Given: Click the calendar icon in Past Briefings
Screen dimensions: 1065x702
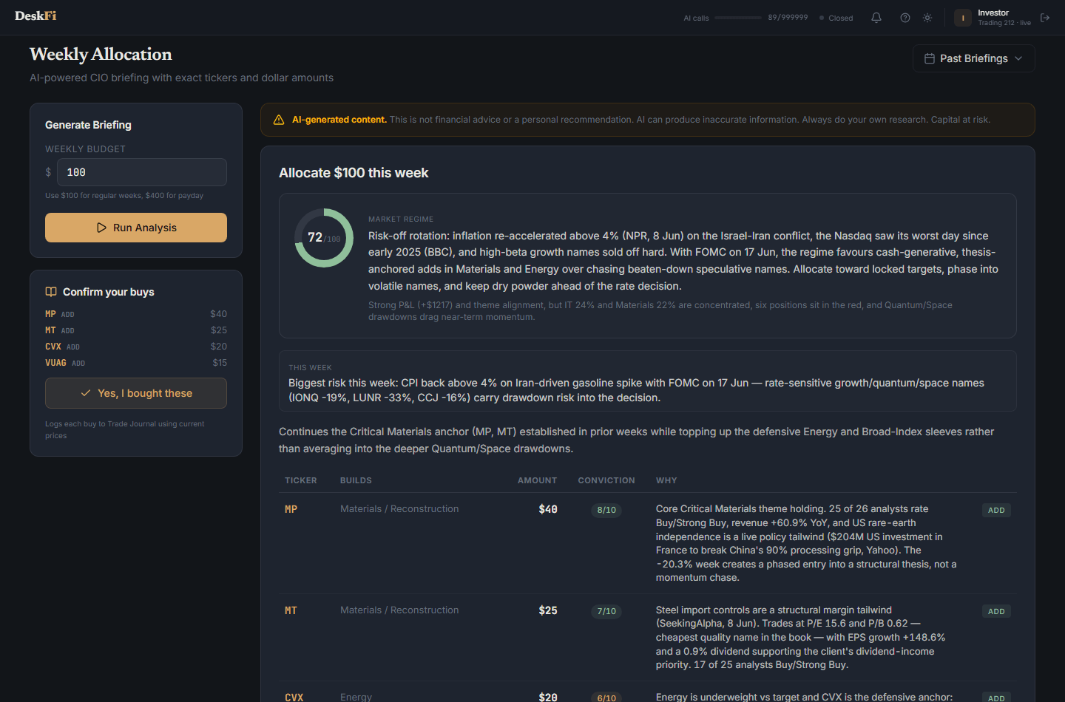Looking at the screenshot, I should [x=930, y=58].
